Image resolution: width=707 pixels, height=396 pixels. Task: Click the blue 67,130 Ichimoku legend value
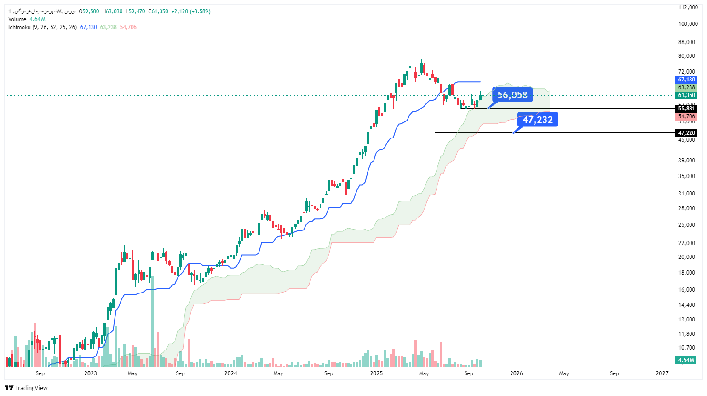click(89, 27)
